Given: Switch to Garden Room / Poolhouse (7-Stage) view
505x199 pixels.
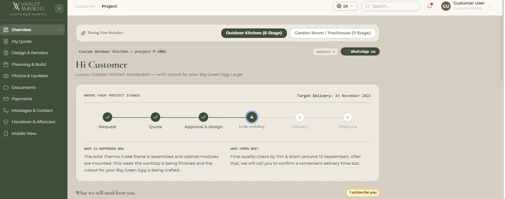Looking at the screenshot, I should [x=333, y=33].
